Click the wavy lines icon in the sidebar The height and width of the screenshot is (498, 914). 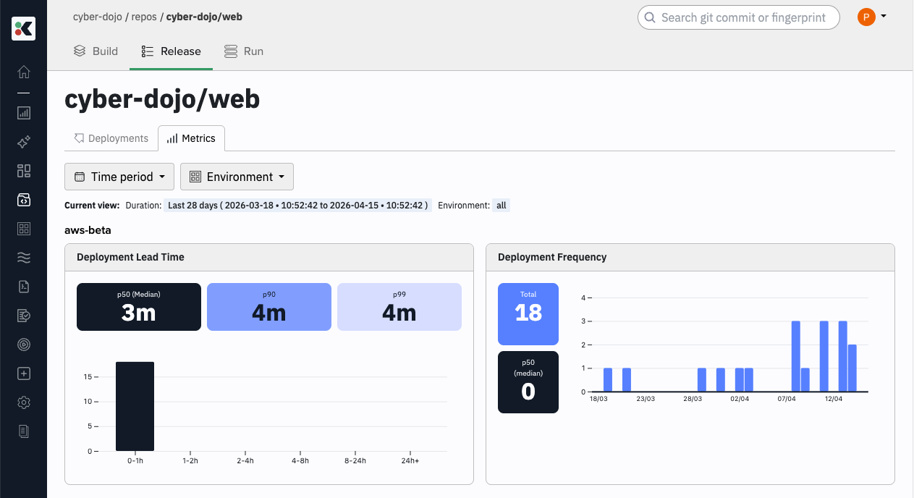click(24, 258)
